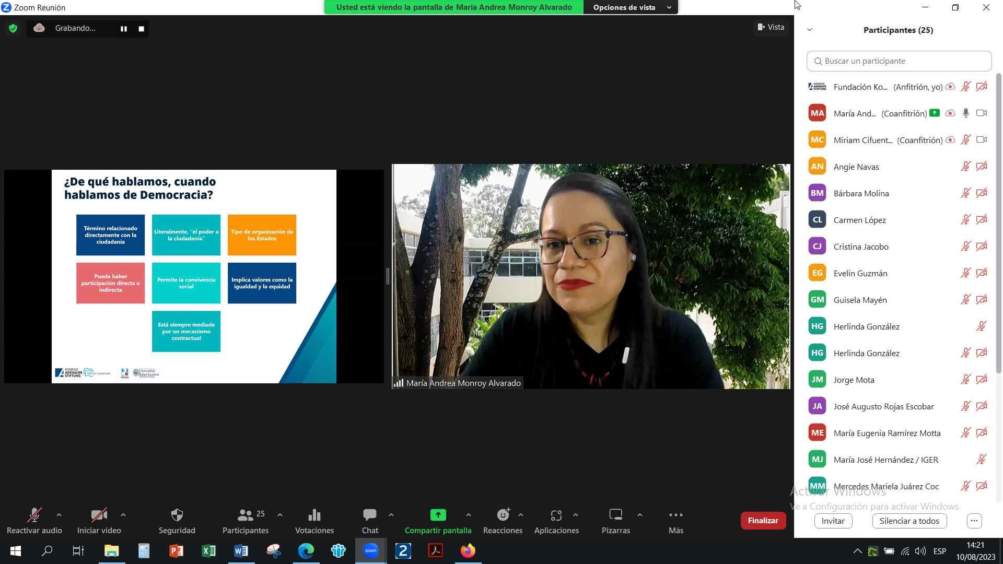Toggle Angie Navas microphone mute icon
Screen dimensions: 1003x564
(x=965, y=167)
